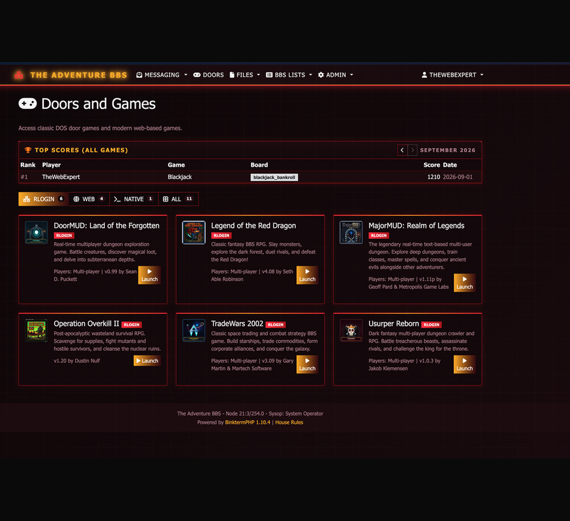Viewport: 570px width, 521px height.
Task: Click RLOGIN badge beside the Usurper Reborn title
Action: 432,325
